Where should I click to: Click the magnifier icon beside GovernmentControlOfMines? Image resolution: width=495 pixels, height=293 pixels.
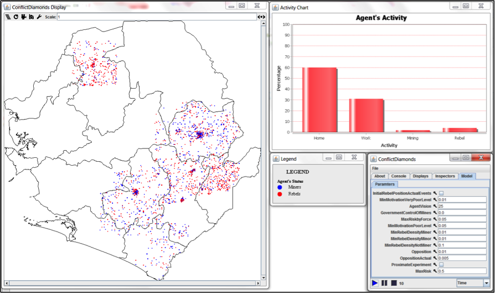pyautogui.click(x=435, y=213)
